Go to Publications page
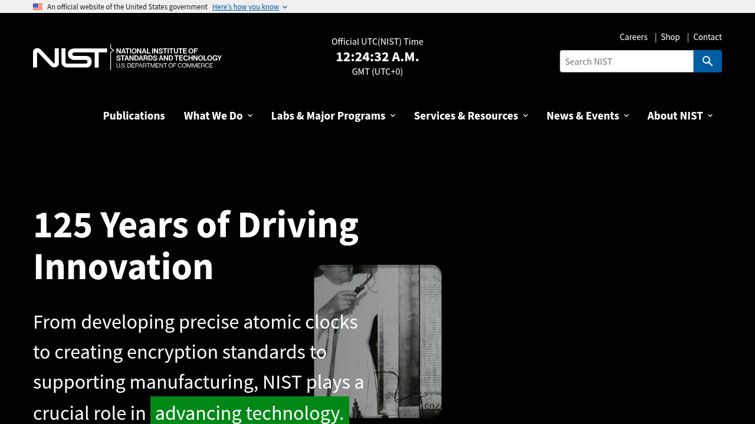Viewport: 755px width, 424px height. pos(134,115)
